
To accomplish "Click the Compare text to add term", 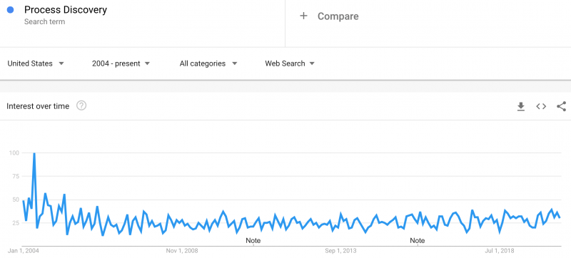I will [x=338, y=16].
